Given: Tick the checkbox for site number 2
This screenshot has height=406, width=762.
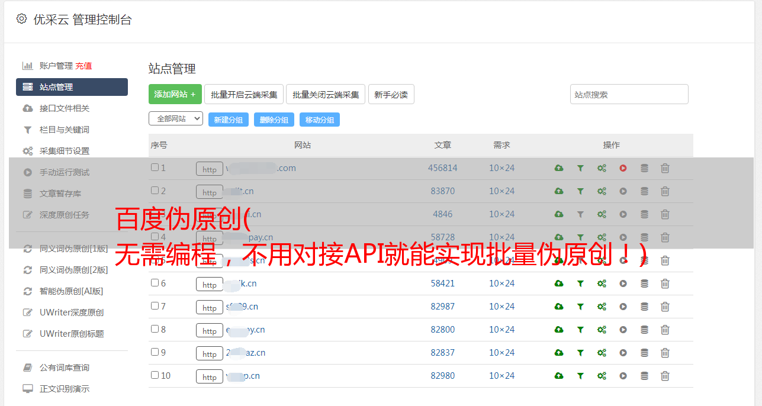Looking at the screenshot, I should [x=155, y=191].
